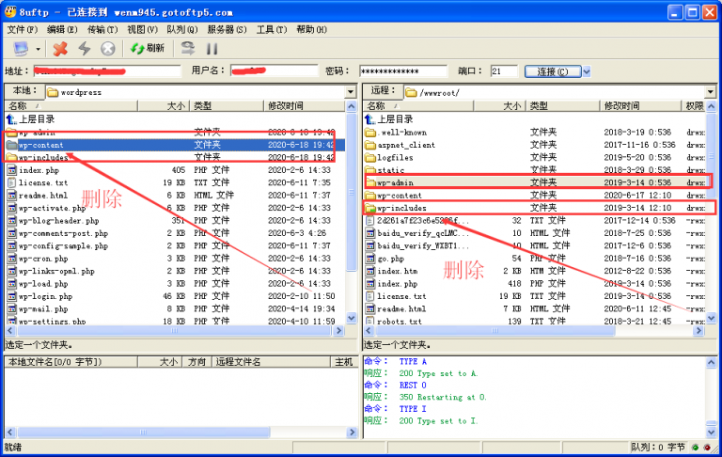This screenshot has height=457, width=722.
Task: Select remote go.php file icon
Action: [x=370, y=259]
